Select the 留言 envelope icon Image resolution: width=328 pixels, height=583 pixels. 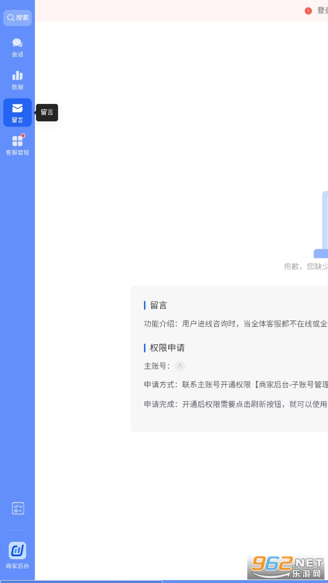[x=17, y=108]
